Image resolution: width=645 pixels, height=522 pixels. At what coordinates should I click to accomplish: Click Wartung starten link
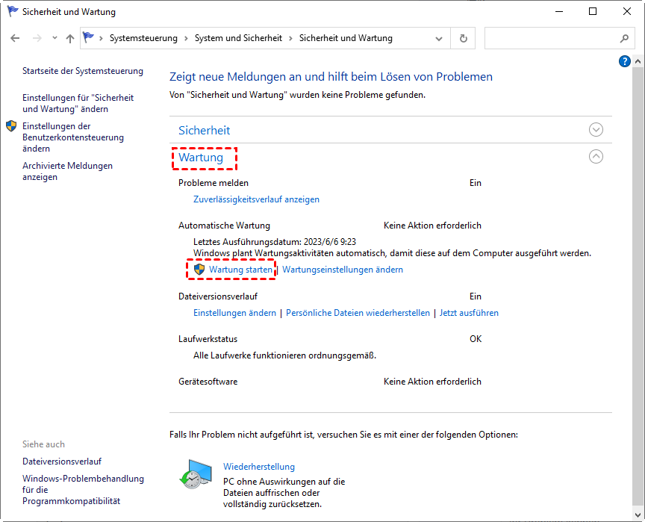(x=240, y=270)
